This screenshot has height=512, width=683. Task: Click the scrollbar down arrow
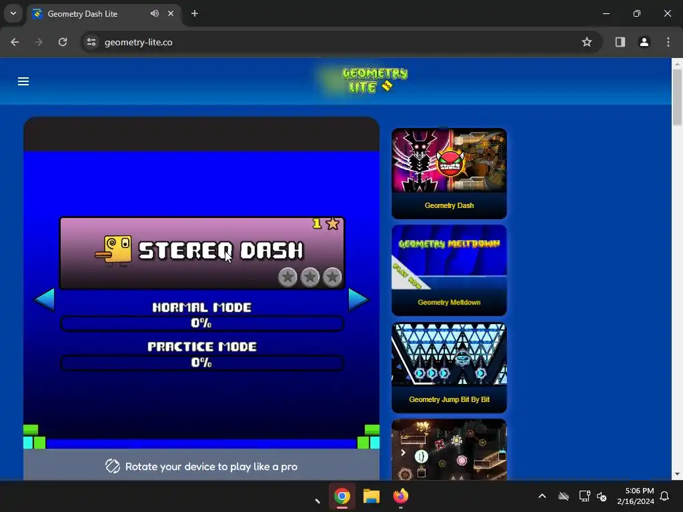[x=677, y=474]
